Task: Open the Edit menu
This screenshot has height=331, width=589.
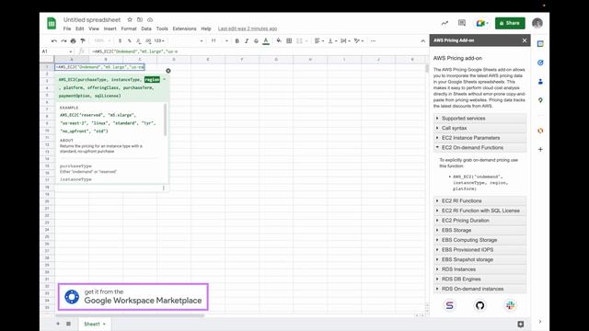Action: (80, 29)
